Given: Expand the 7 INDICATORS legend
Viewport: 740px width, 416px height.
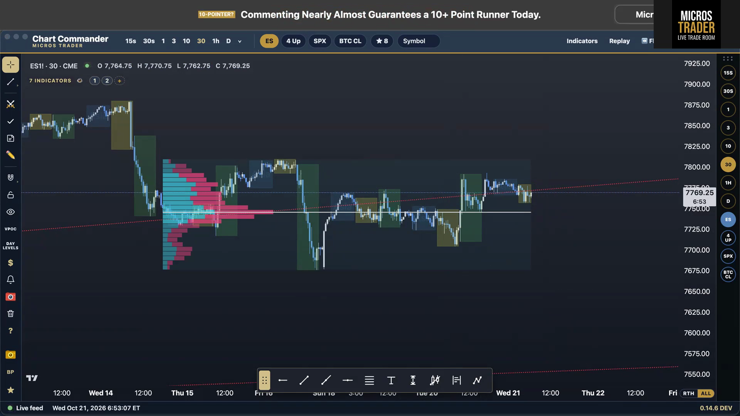Looking at the screenshot, I should point(50,81).
